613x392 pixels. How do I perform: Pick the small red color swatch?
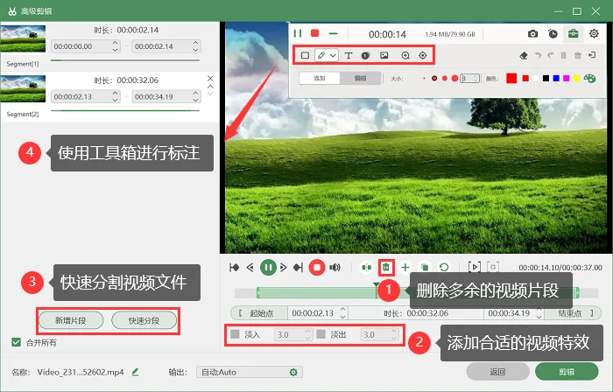coord(525,79)
